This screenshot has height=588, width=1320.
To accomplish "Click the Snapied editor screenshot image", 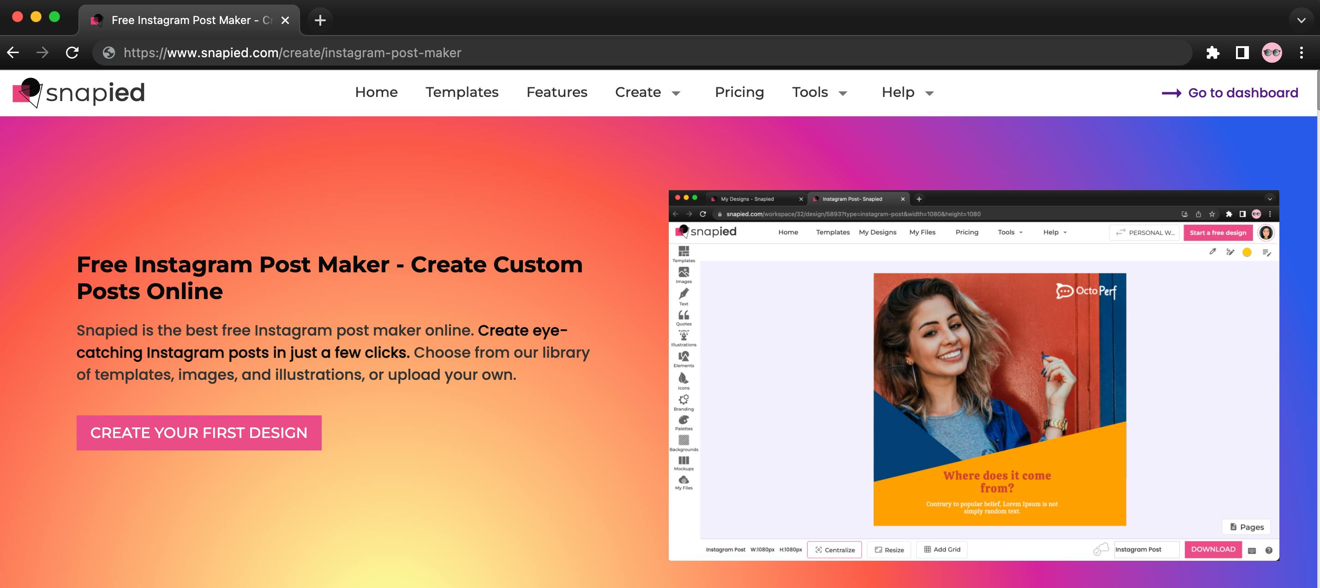I will click(x=973, y=375).
